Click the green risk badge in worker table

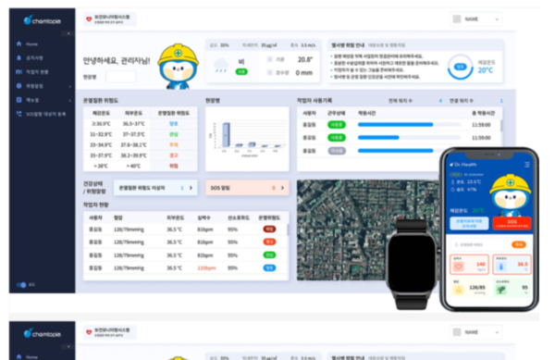coord(269,255)
